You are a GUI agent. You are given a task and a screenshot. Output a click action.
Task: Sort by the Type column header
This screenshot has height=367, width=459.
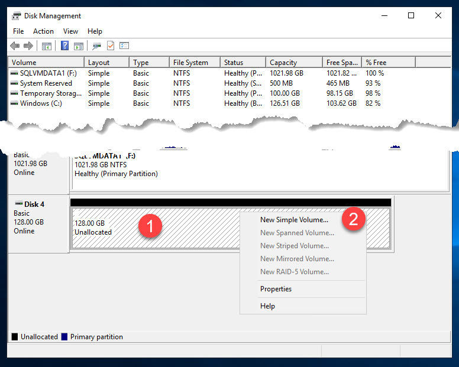coord(150,63)
